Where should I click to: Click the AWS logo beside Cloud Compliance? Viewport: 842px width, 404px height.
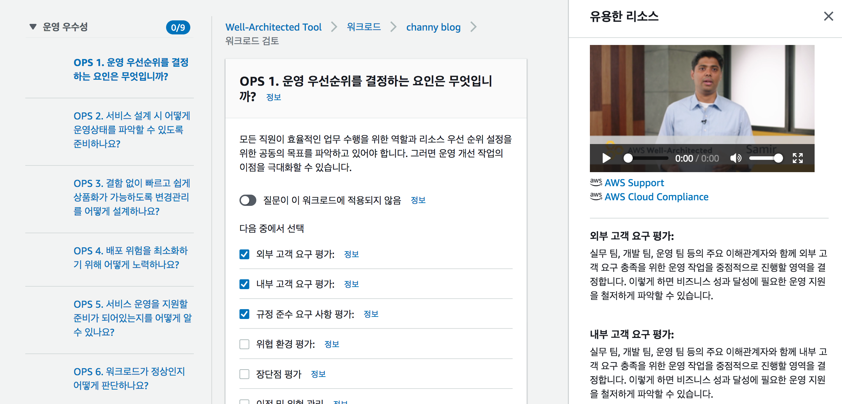596,196
